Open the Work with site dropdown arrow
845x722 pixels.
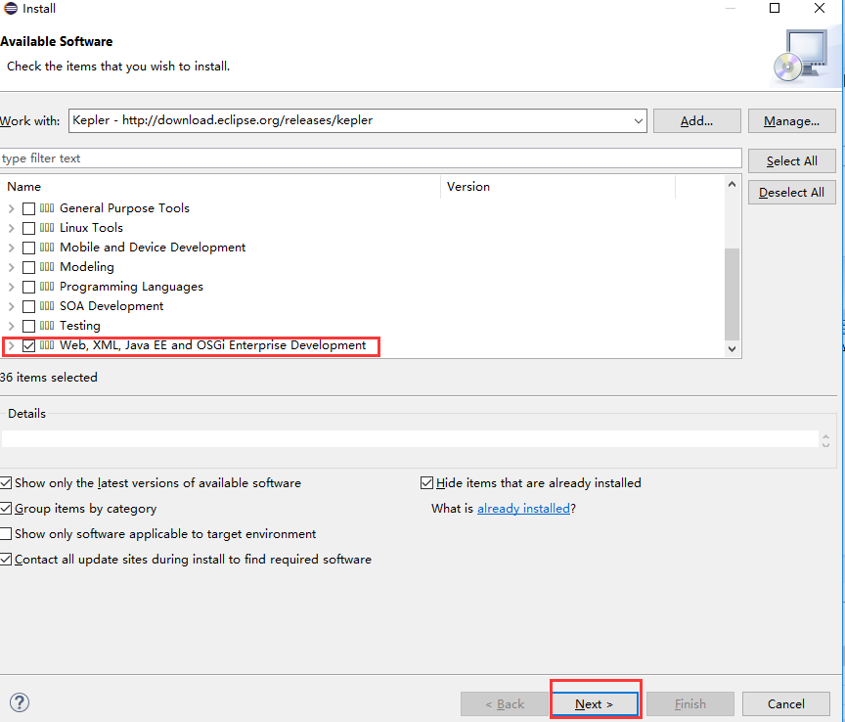(x=638, y=120)
